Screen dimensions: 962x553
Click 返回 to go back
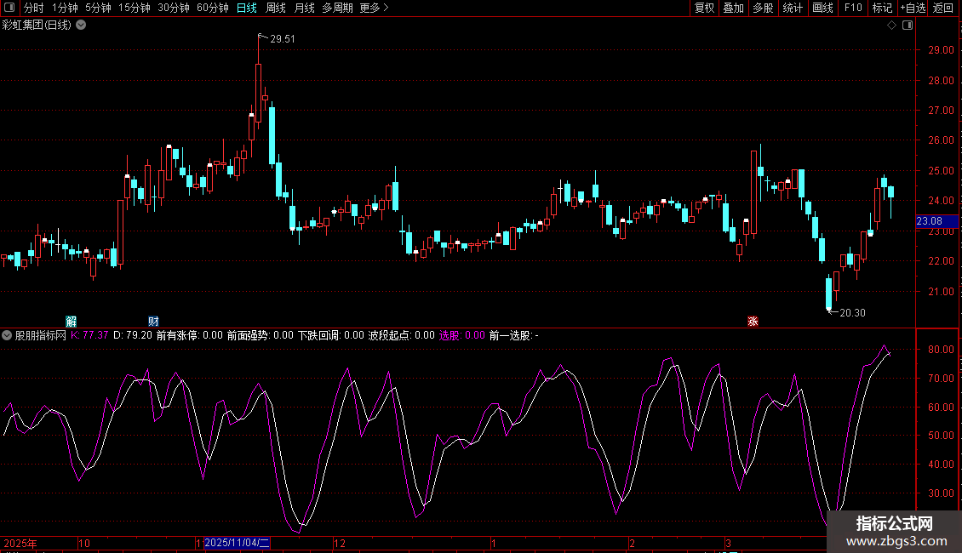tap(943, 8)
